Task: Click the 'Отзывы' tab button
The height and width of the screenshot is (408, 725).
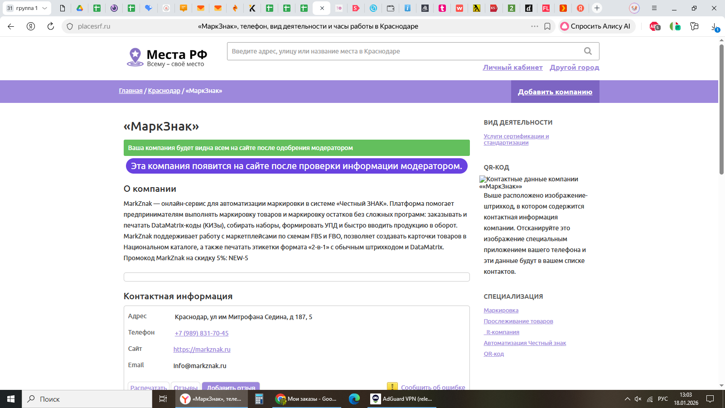Action: pyautogui.click(x=186, y=387)
